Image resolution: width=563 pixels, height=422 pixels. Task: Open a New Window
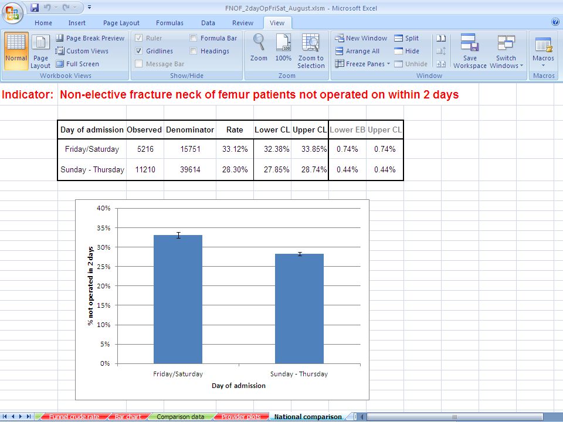coord(361,38)
